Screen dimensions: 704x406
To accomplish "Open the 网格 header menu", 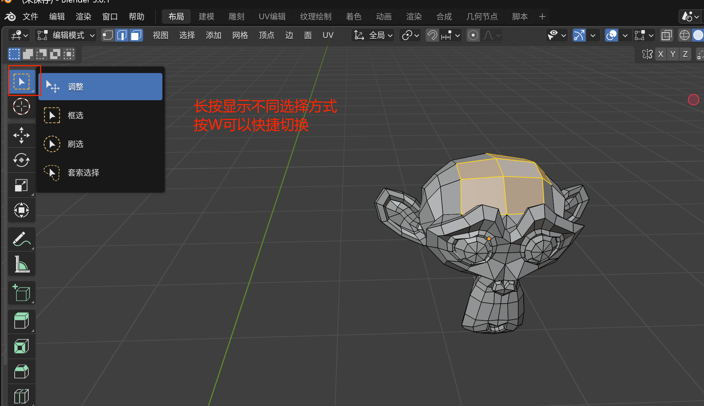I will [240, 35].
